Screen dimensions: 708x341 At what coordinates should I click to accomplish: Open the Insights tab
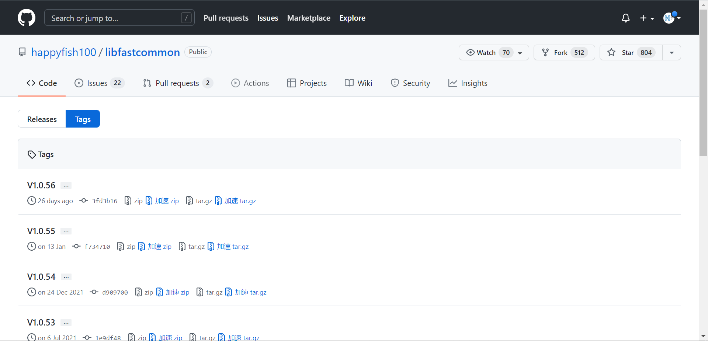point(468,83)
